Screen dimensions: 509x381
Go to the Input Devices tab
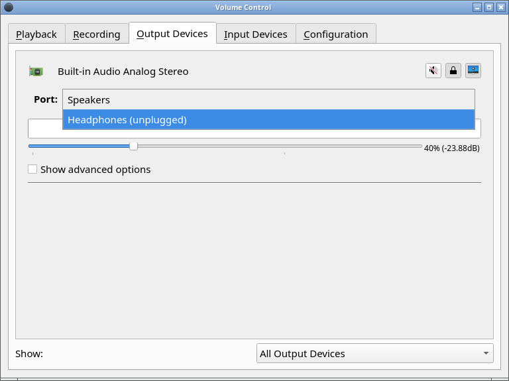(255, 34)
